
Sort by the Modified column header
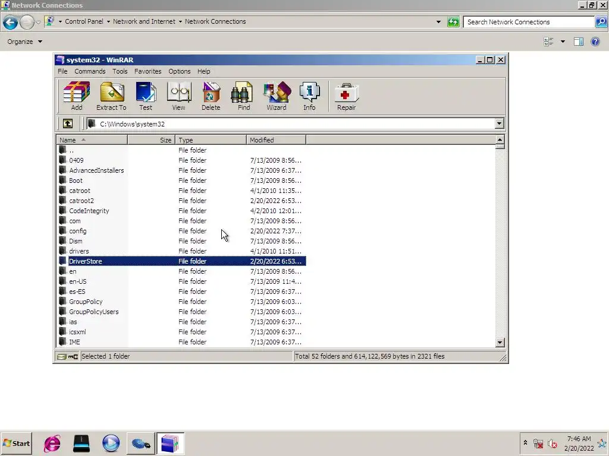pos(276,140)
